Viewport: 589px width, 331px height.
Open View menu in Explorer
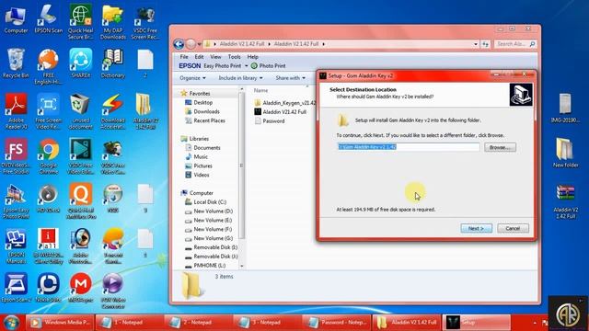tap(215, 57)
